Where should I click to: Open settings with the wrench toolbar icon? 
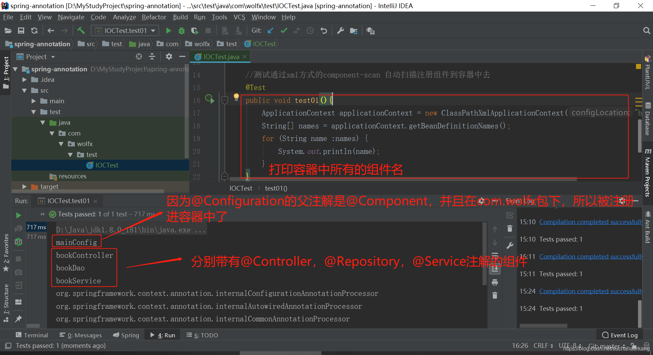tap(340, 31)
